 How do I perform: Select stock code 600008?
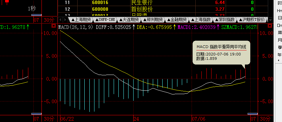click(x=100, y=9)
